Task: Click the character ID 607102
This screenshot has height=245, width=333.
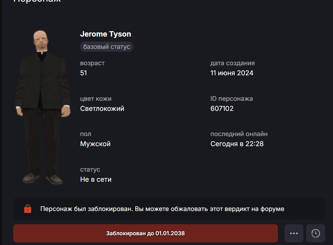Action: point(222,109)
